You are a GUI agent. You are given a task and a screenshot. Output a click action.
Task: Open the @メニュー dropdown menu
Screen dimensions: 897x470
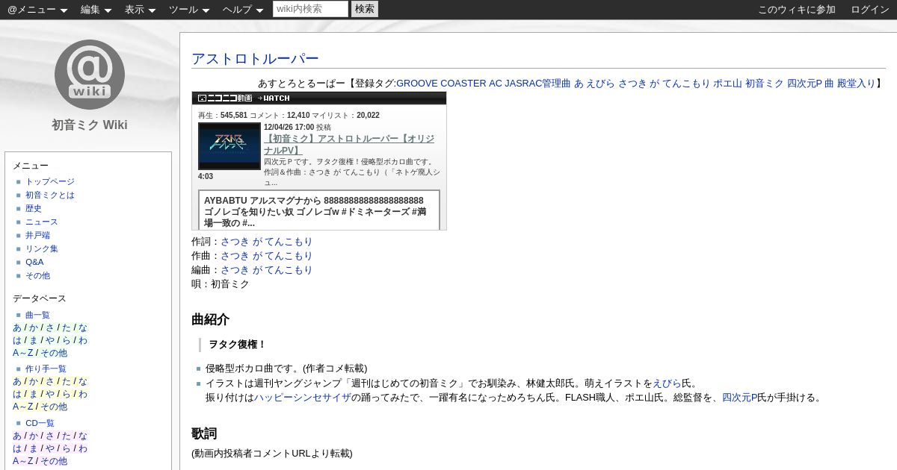(37, 10)
